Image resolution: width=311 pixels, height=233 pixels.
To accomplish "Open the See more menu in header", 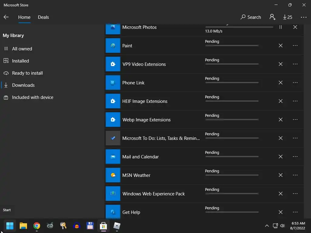I will 303,17.
